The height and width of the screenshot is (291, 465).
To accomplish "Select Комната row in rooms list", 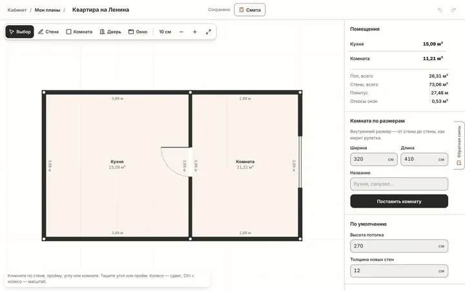I will (x=397, y=58).
